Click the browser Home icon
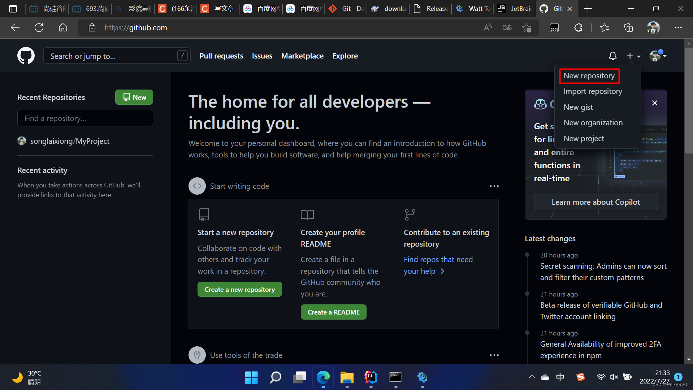 tap(63, 28)
